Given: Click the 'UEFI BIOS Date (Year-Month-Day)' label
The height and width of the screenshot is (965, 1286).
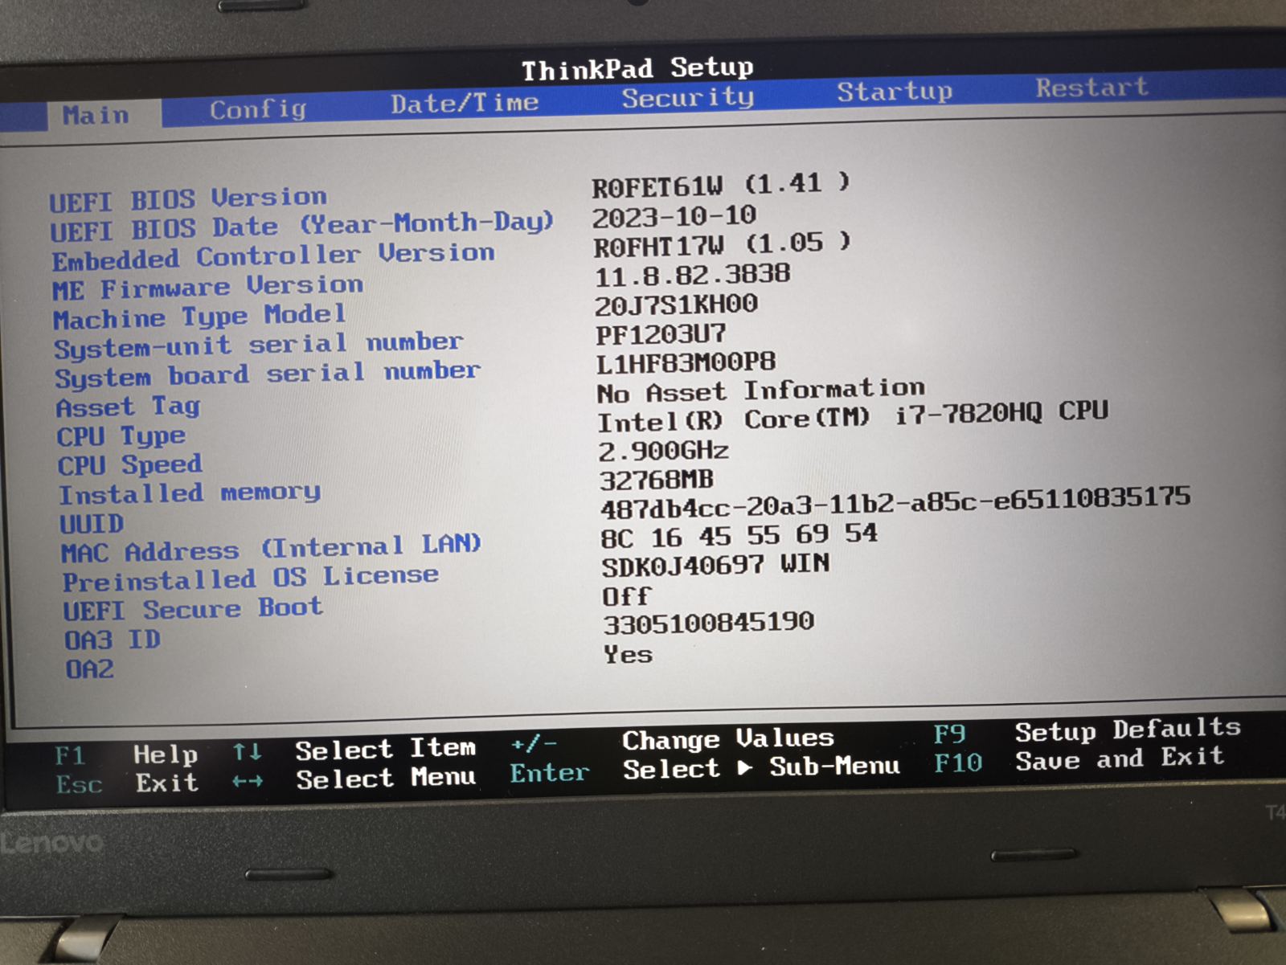Looking at the screenshot, I should [301, 227].
